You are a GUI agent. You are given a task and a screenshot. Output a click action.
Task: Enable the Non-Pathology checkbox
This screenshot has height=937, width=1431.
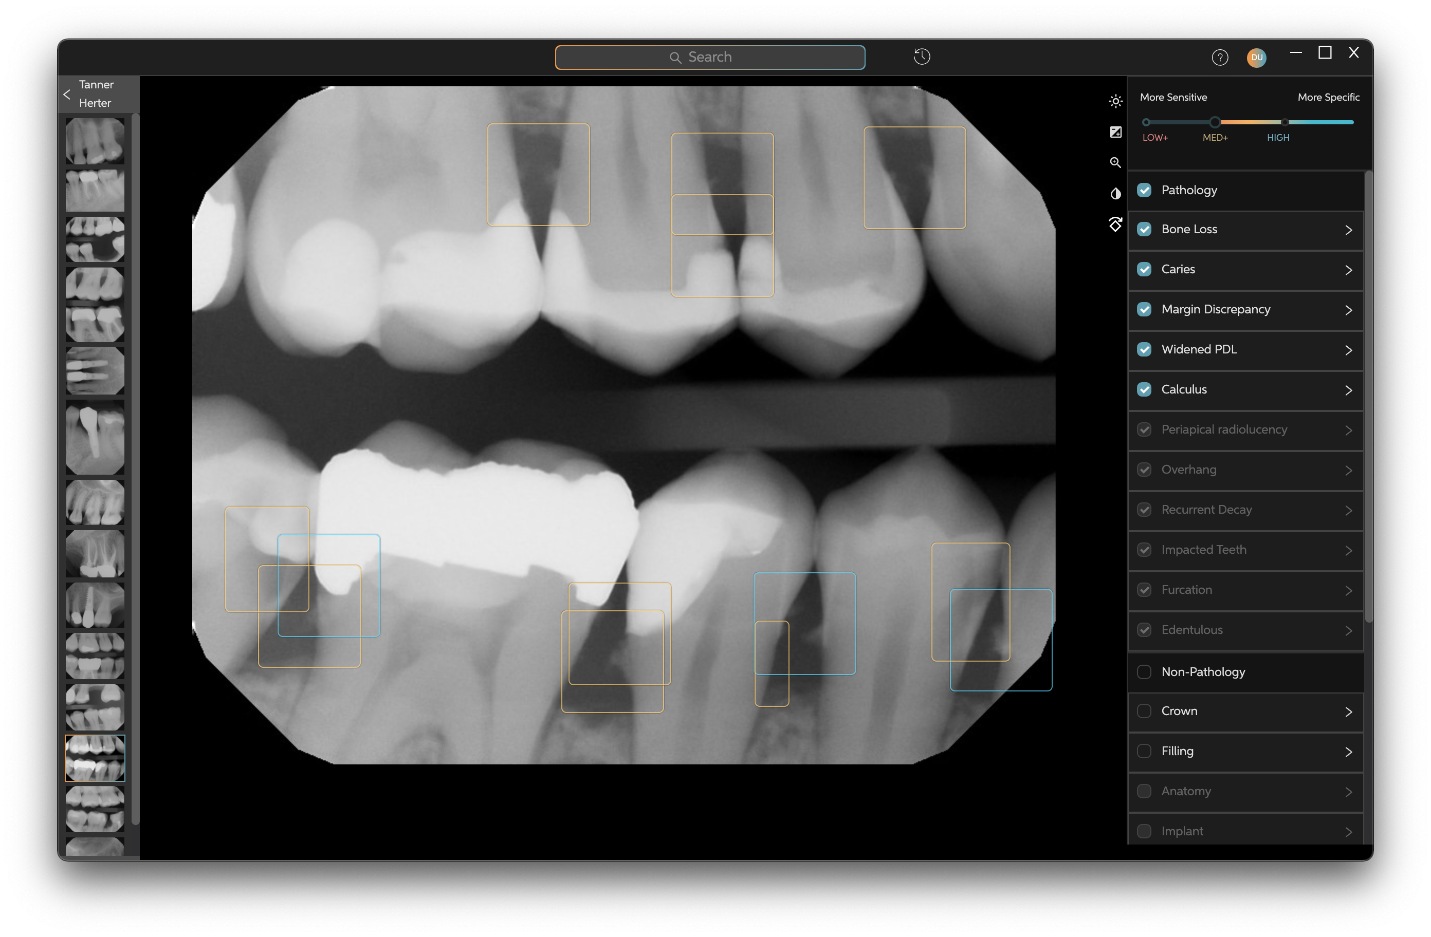pyautogui.click(x=1144, y=672)
